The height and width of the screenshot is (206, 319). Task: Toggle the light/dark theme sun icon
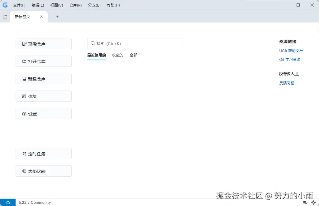313,203
